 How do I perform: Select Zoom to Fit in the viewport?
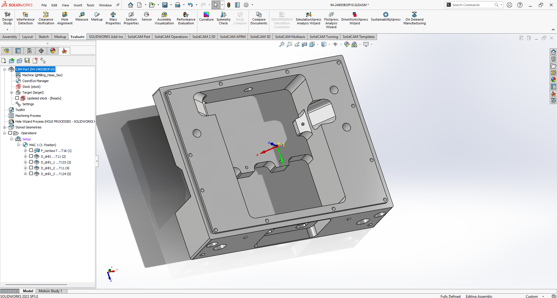282,44
